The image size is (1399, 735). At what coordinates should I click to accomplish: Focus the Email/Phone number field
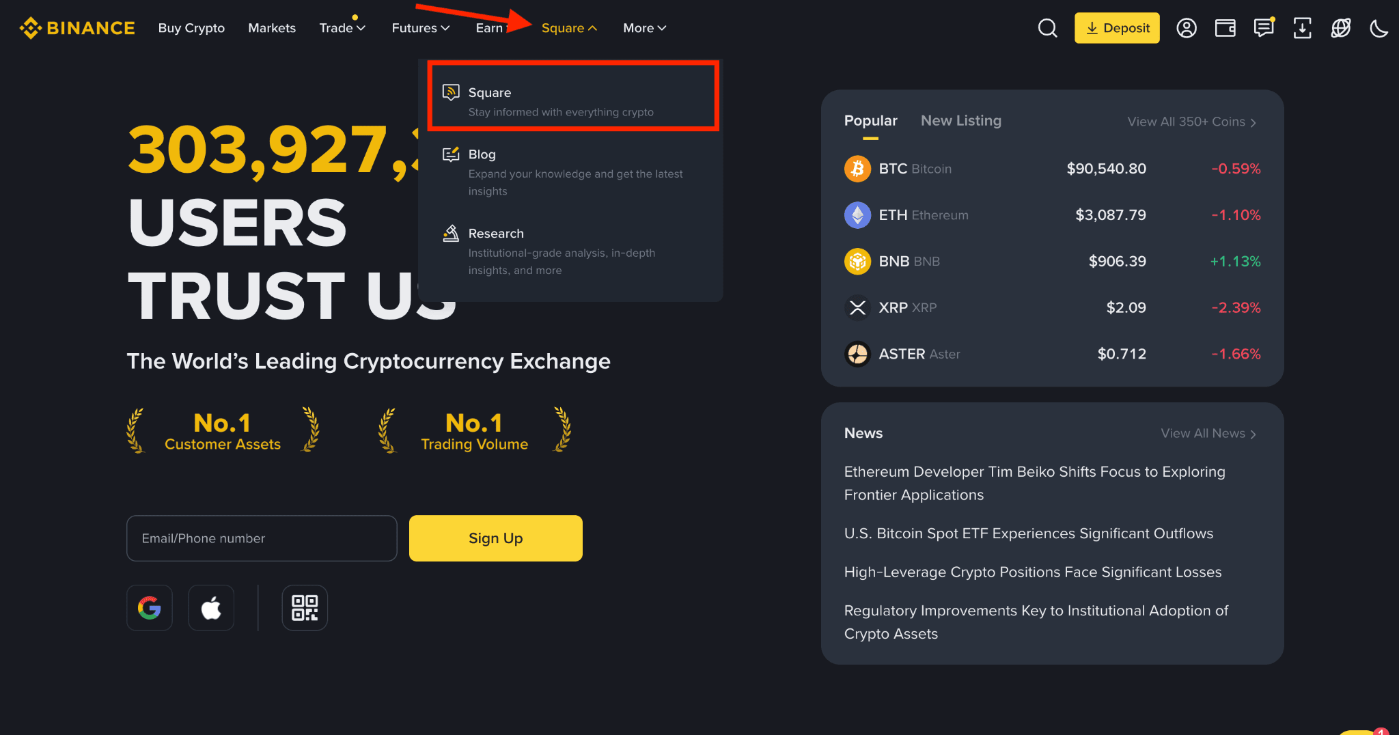coord(262,538)
